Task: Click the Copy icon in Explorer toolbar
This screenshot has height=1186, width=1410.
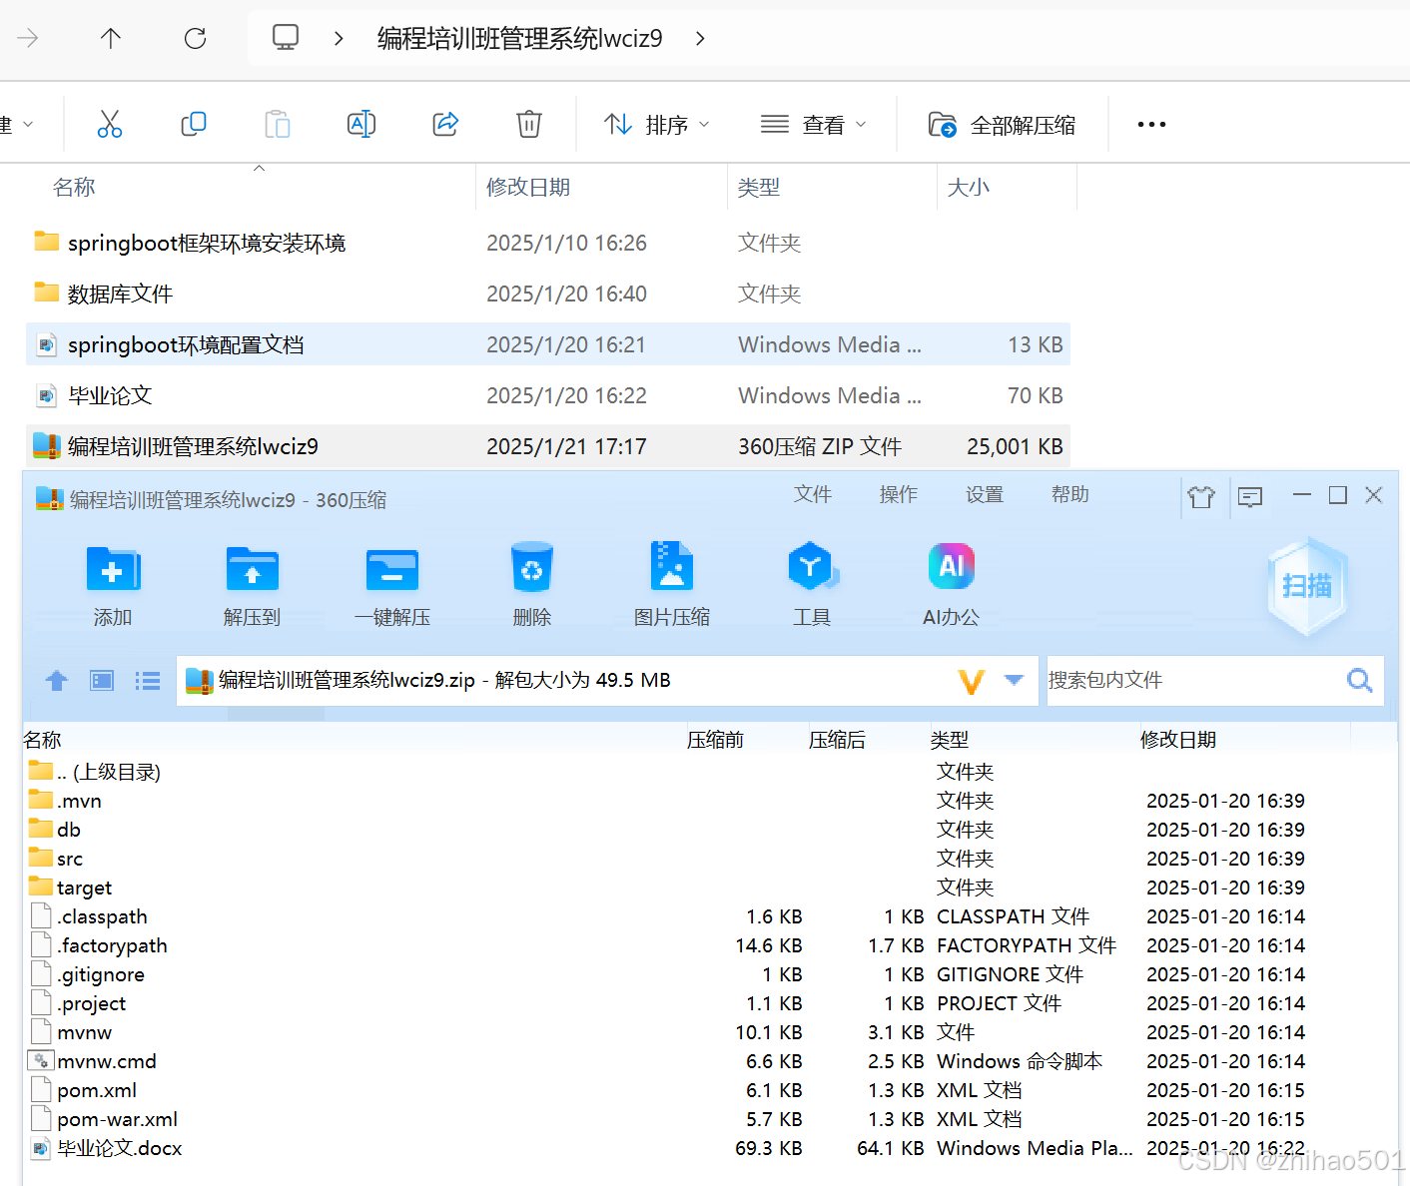Action: coord(194,124)
